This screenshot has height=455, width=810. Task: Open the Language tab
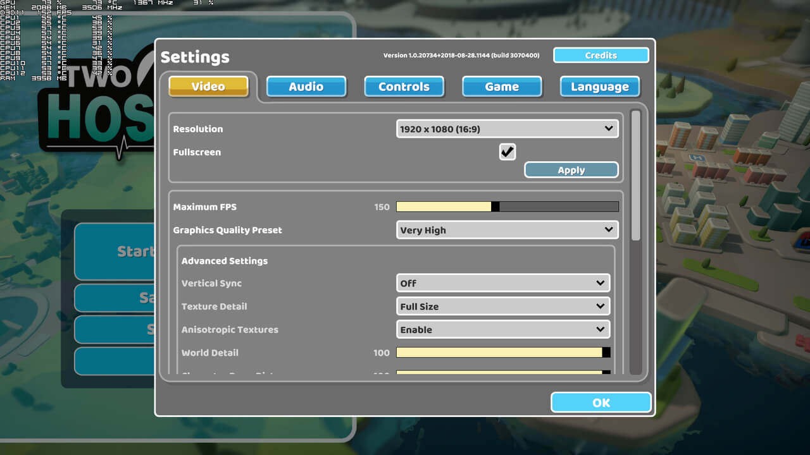point(599,87)
